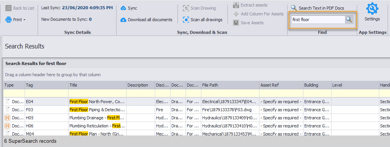The image size is (390, 147).
Task: Open Settings with the blue gear icon
Action: pos(372,8)
